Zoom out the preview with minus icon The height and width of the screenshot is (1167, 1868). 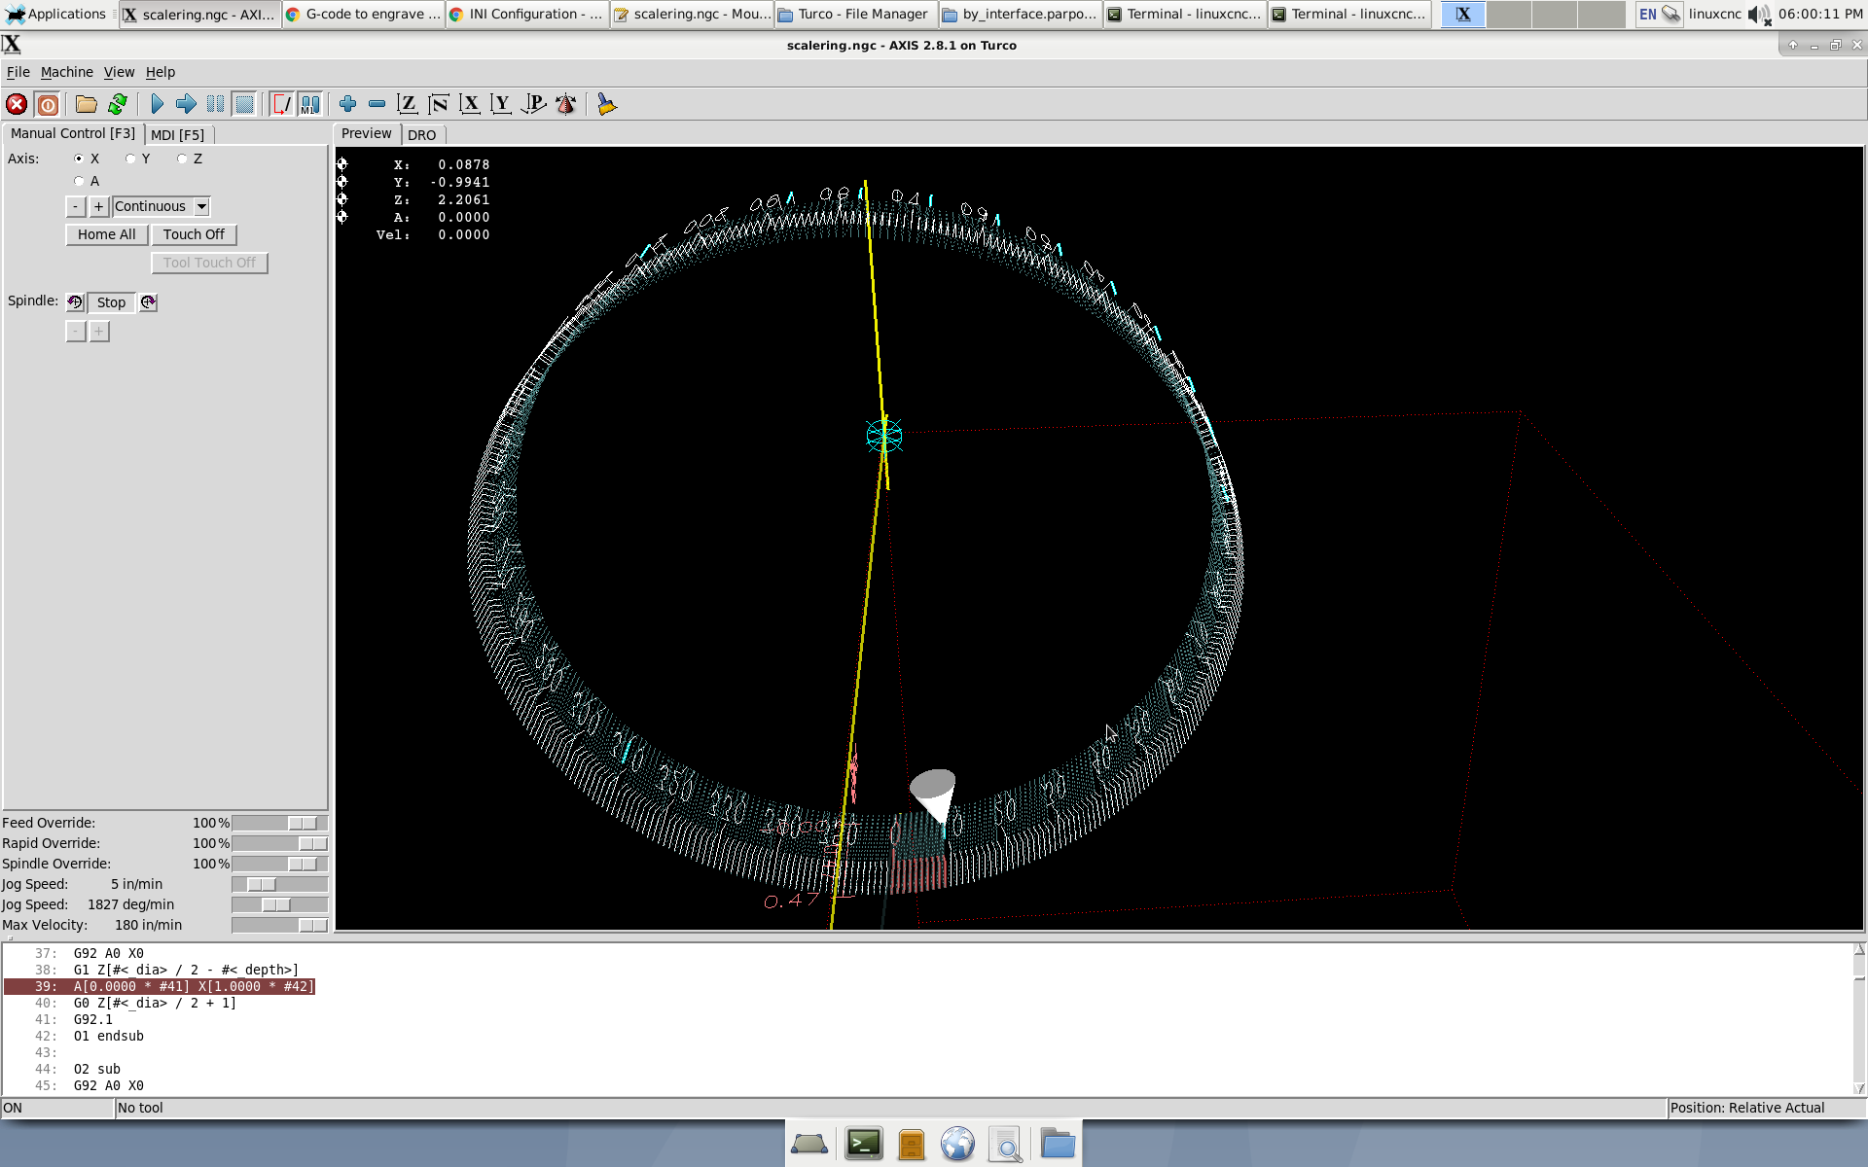point(377,104)
